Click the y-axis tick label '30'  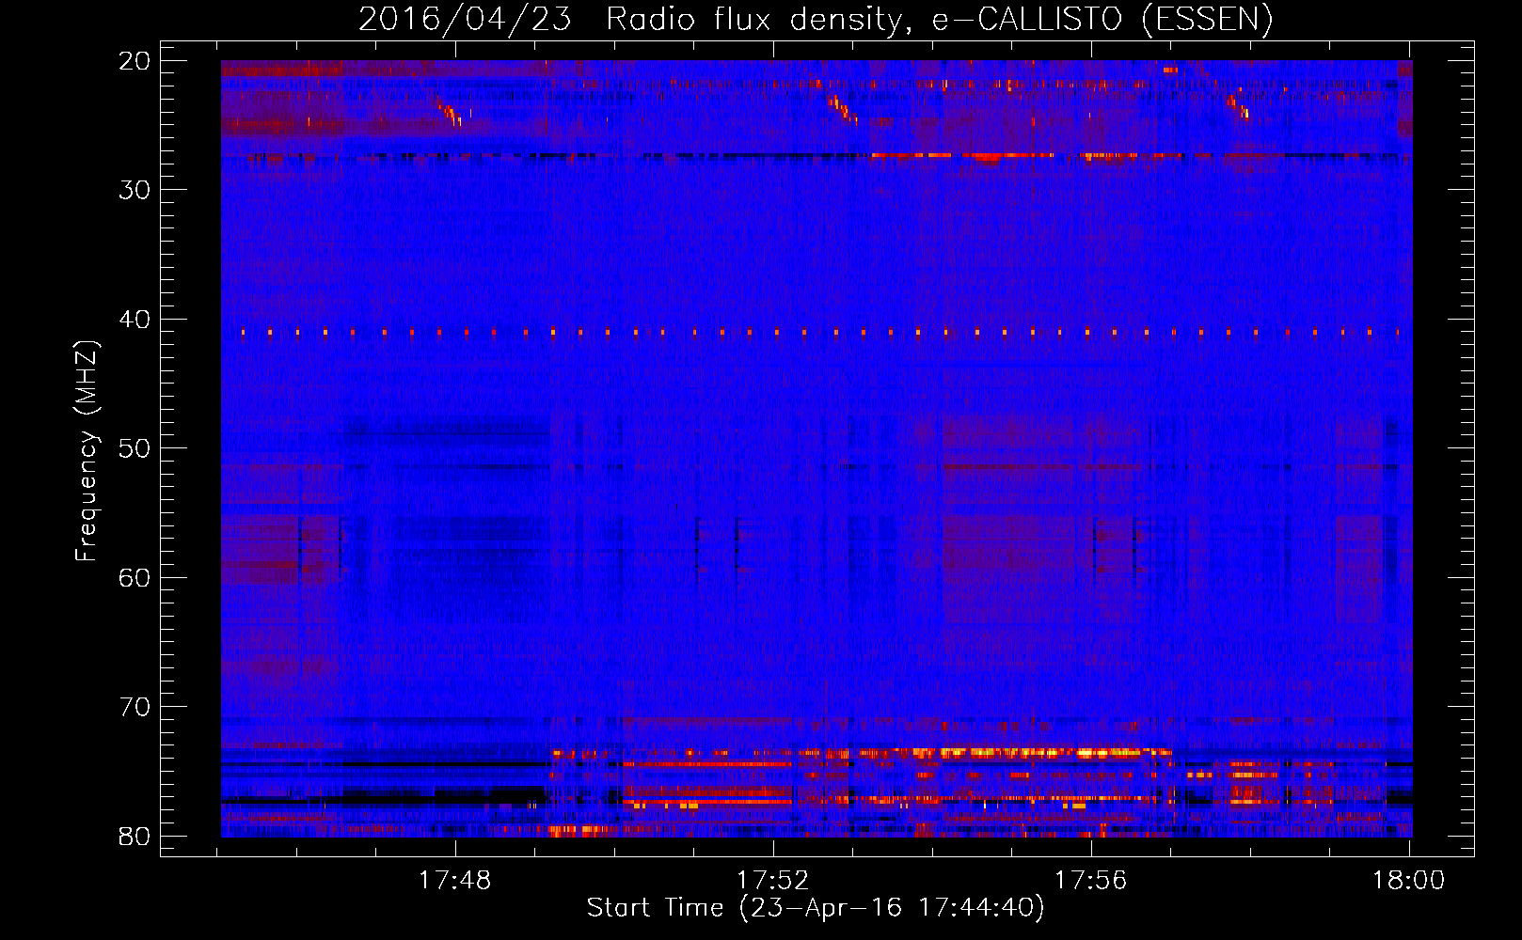[135, 190]
